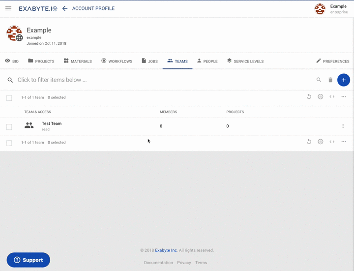
Task: Go back using the arrow beside Account Profile
Action: click(65, 8)
